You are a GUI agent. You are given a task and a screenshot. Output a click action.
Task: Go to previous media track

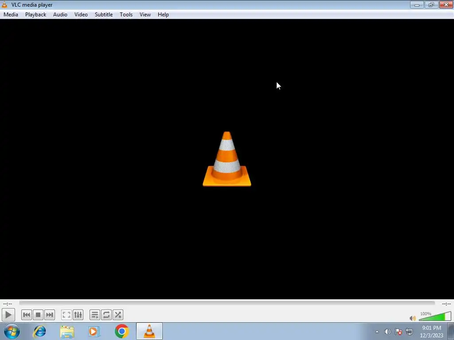[26, 315]
